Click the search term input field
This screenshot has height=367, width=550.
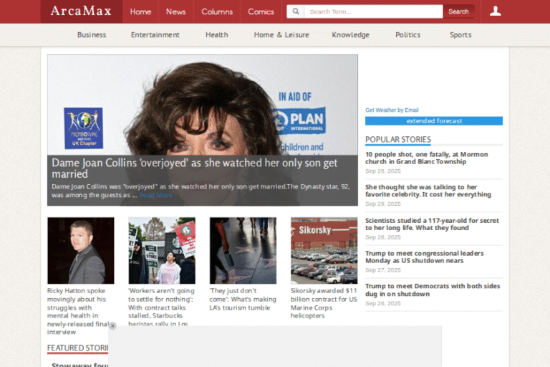click(372, 11)
